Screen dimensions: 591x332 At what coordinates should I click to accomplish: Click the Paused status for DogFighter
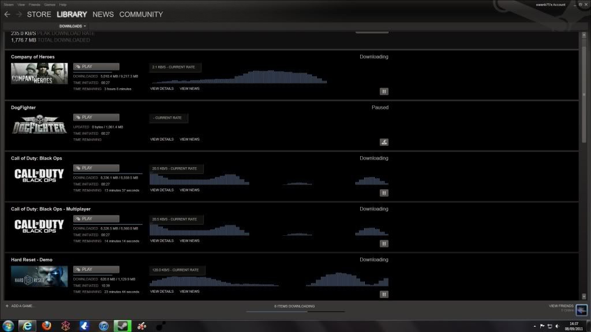pyautogui.click(x=380, y=107)
